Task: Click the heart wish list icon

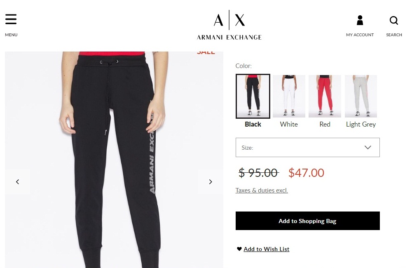Action: 239,249
